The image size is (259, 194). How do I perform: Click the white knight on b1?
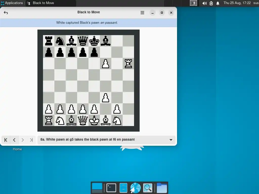coord(60,120)
